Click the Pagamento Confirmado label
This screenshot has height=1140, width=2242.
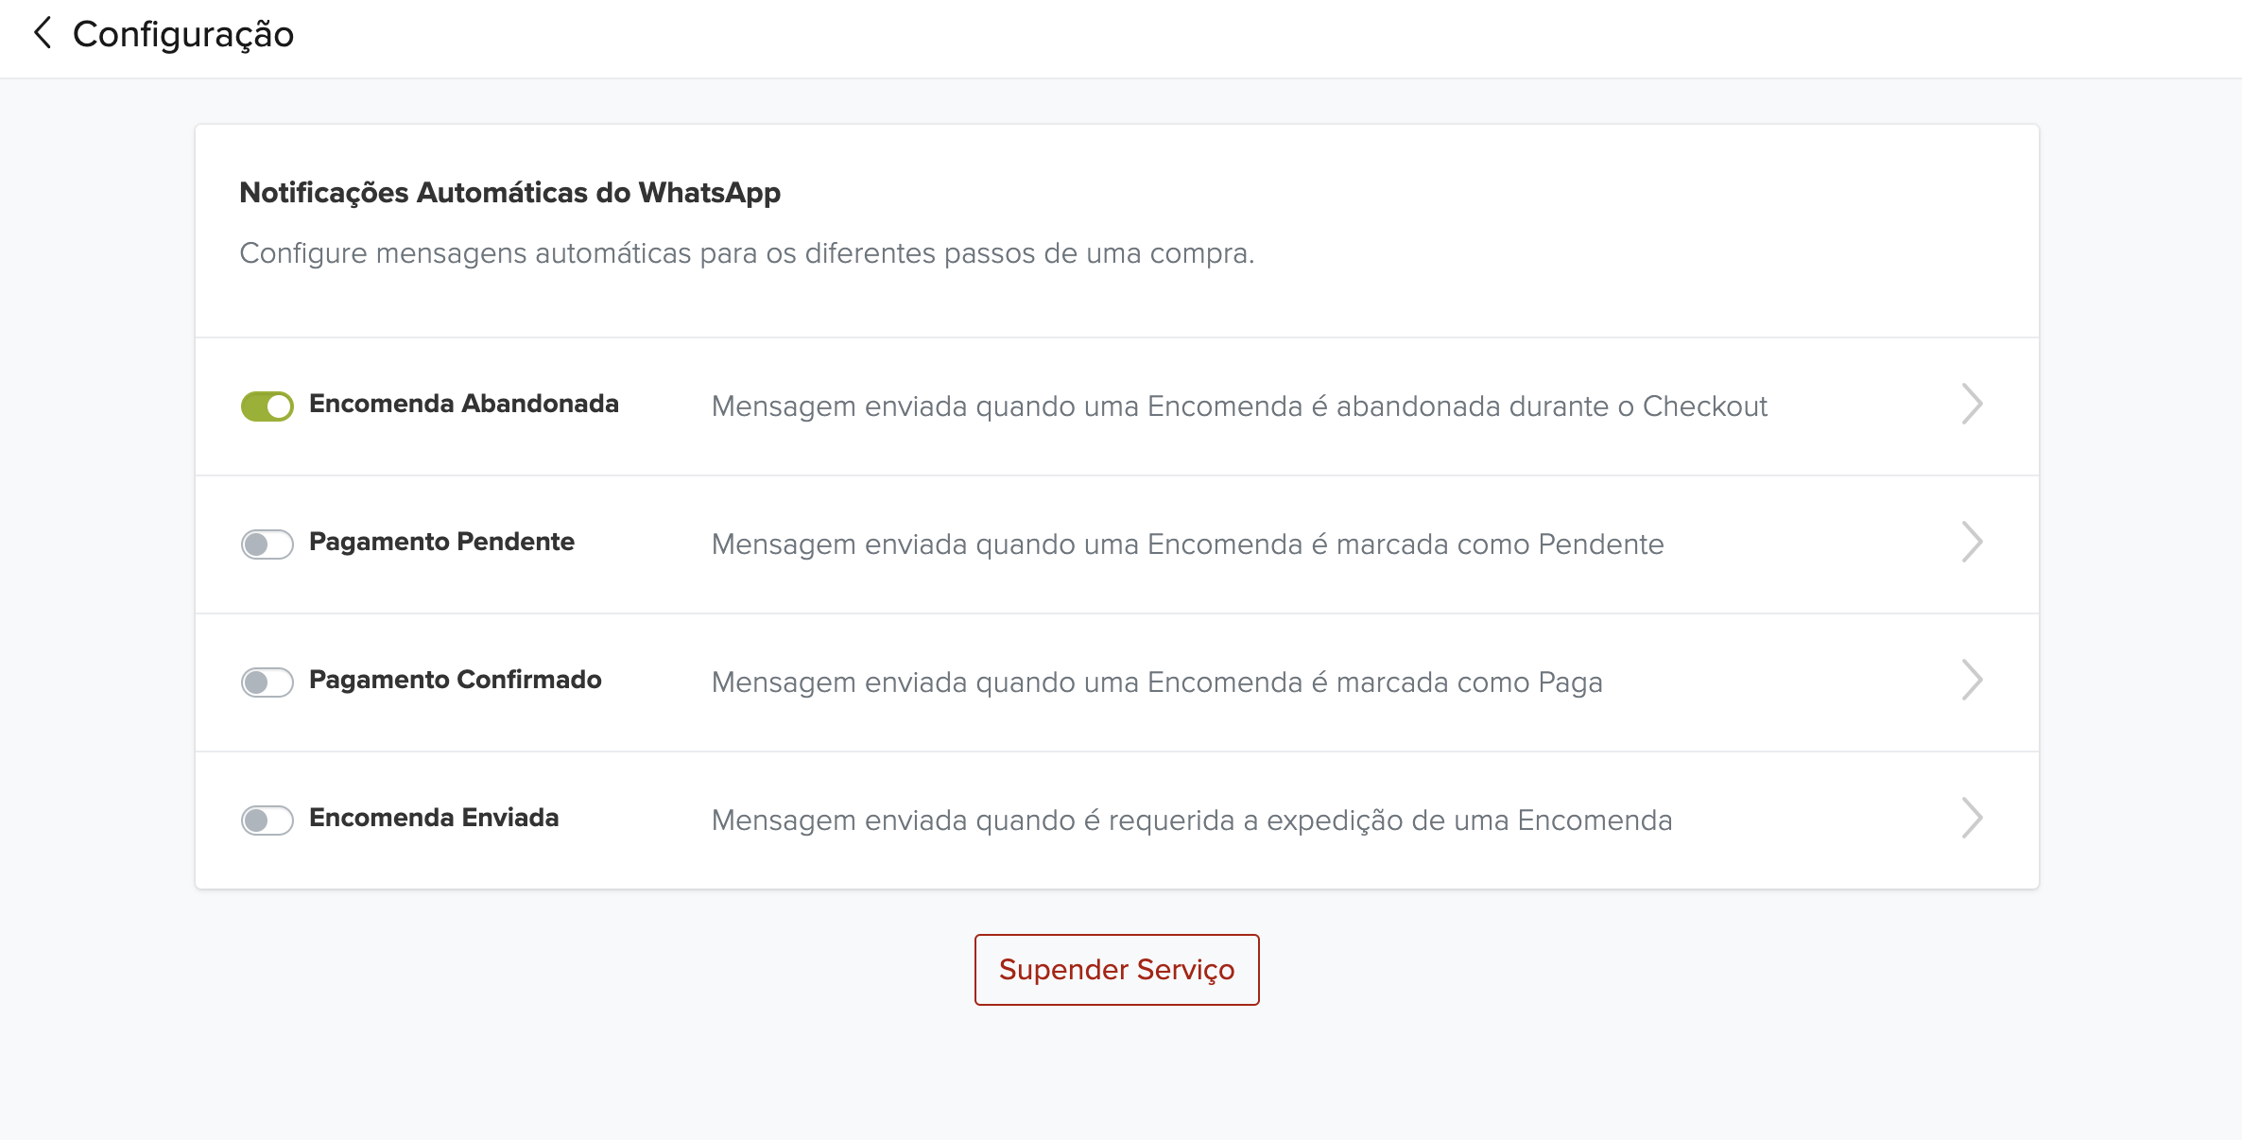(x=455, y=680)
